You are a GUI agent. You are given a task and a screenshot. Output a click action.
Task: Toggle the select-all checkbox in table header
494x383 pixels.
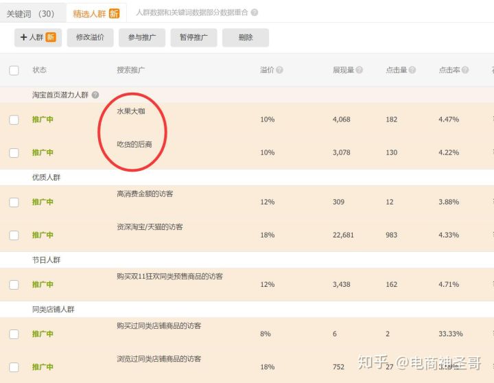coord(14,71)
